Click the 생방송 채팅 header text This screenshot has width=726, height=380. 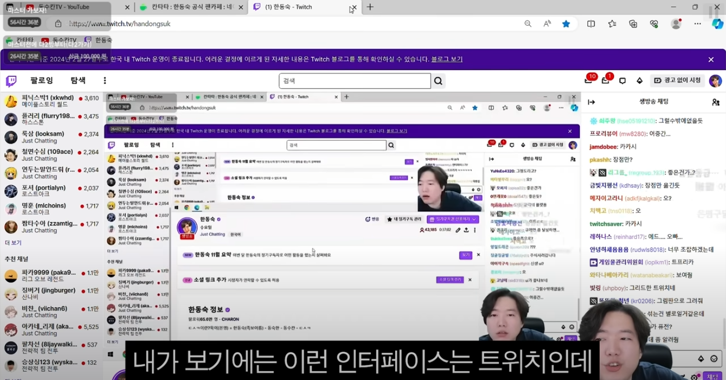[654, 102]
